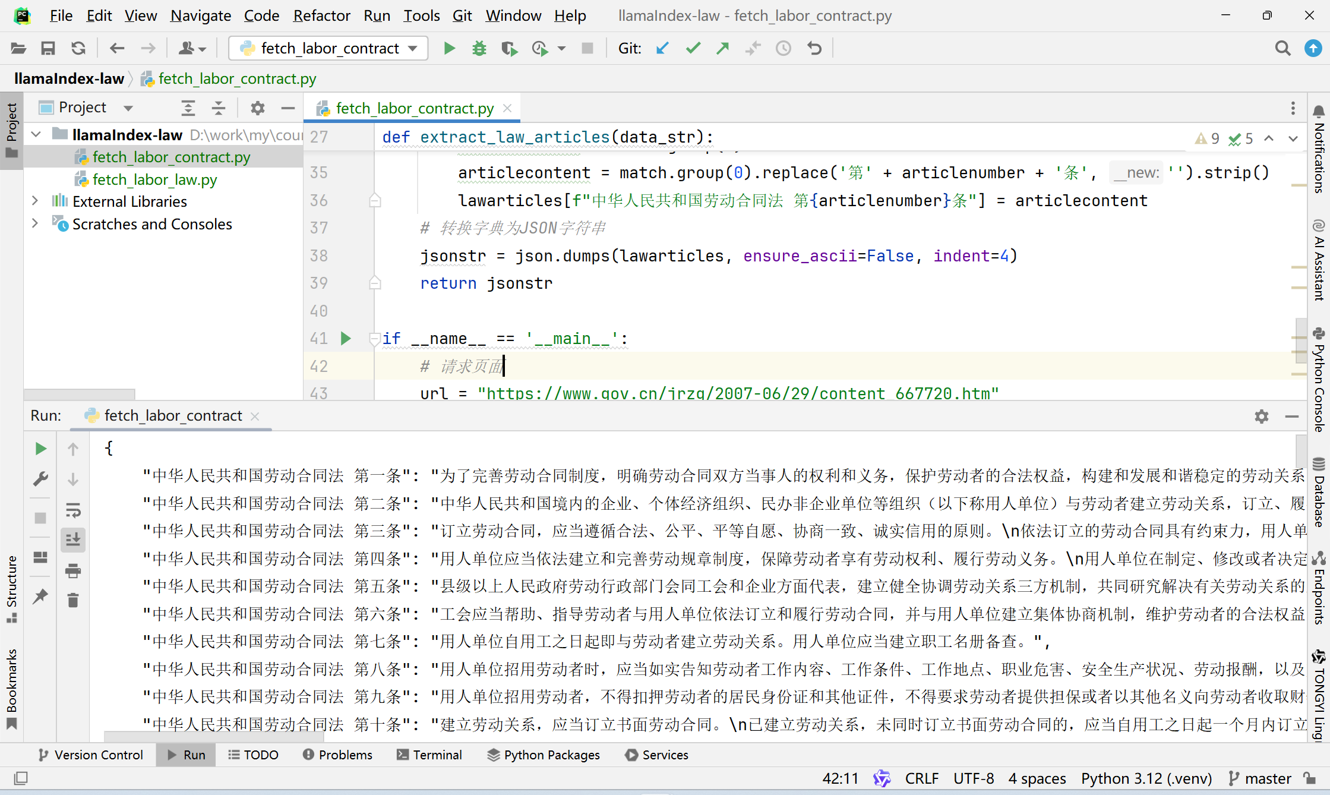Click the UTF-8 encoding setting
Image resolution: width=1330 pixels, height=795 pixels.
(974, 778)
